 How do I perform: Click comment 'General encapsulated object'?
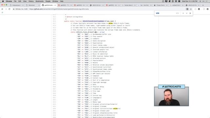coord(104,47)
